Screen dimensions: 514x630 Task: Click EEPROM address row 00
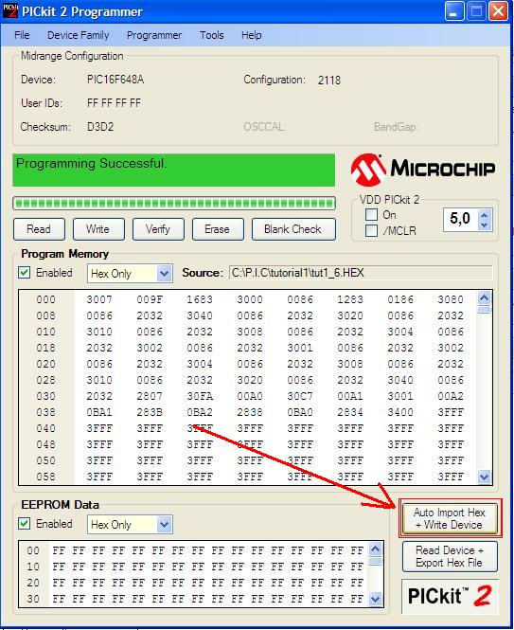click(x=33, y=550)
